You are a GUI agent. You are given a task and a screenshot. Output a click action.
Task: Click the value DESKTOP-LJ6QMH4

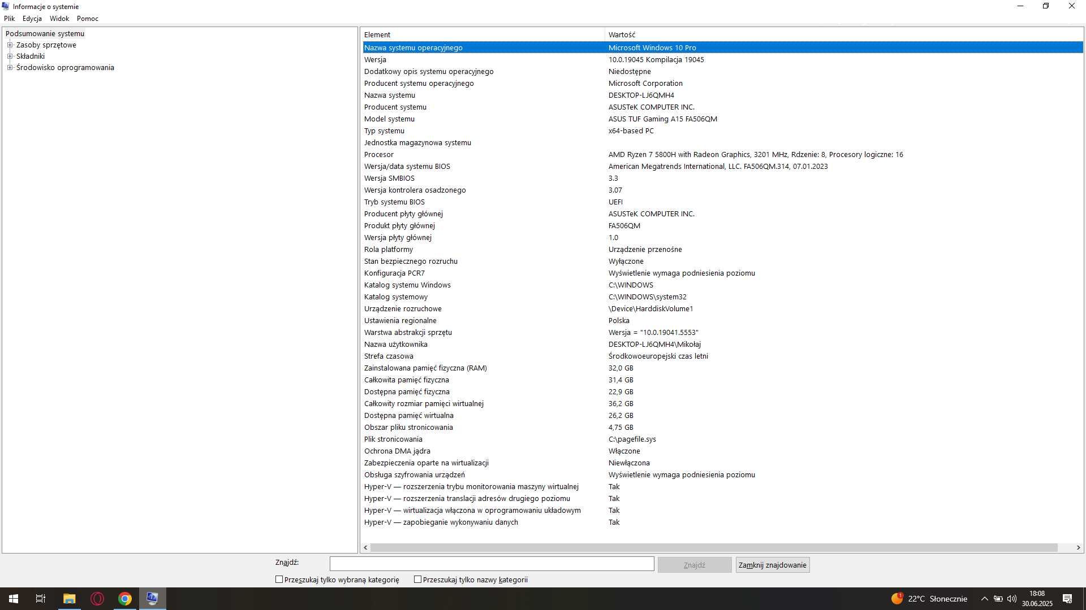pyautogui.click(x=641, y=95)
